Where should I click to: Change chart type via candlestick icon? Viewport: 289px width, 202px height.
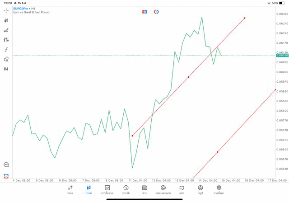pyautogui.click(x=6, y=20)
